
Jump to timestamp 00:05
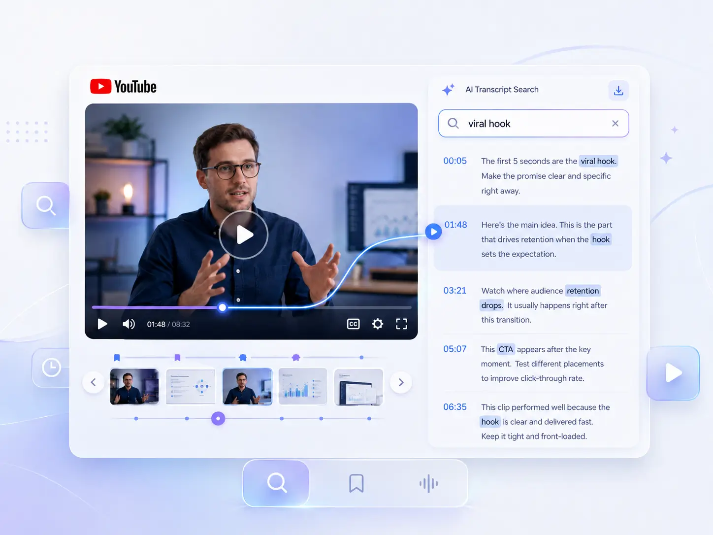[455, 161]
